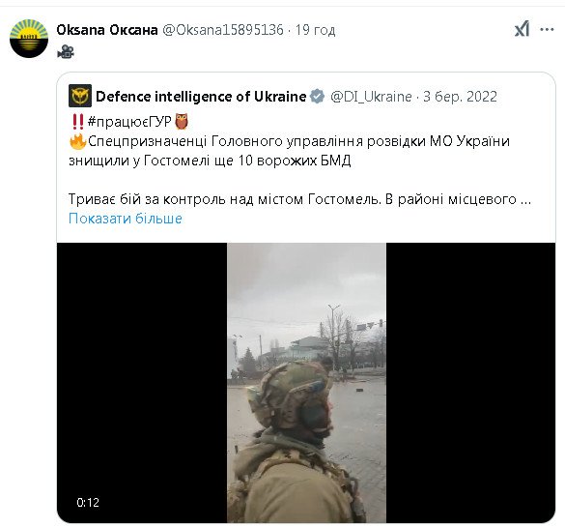Image resolution: width=565 pixels, height=528 pixels.
Task: Open the @Oksana15895136 handle
Action: click(x=223, y=30)
